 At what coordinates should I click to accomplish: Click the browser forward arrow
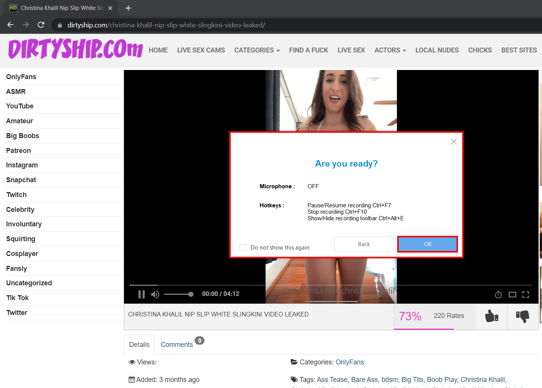point(25,25)
